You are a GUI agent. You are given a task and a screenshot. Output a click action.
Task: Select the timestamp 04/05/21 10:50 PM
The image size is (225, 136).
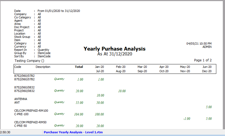pyautogui.click(x=199, y=44)
